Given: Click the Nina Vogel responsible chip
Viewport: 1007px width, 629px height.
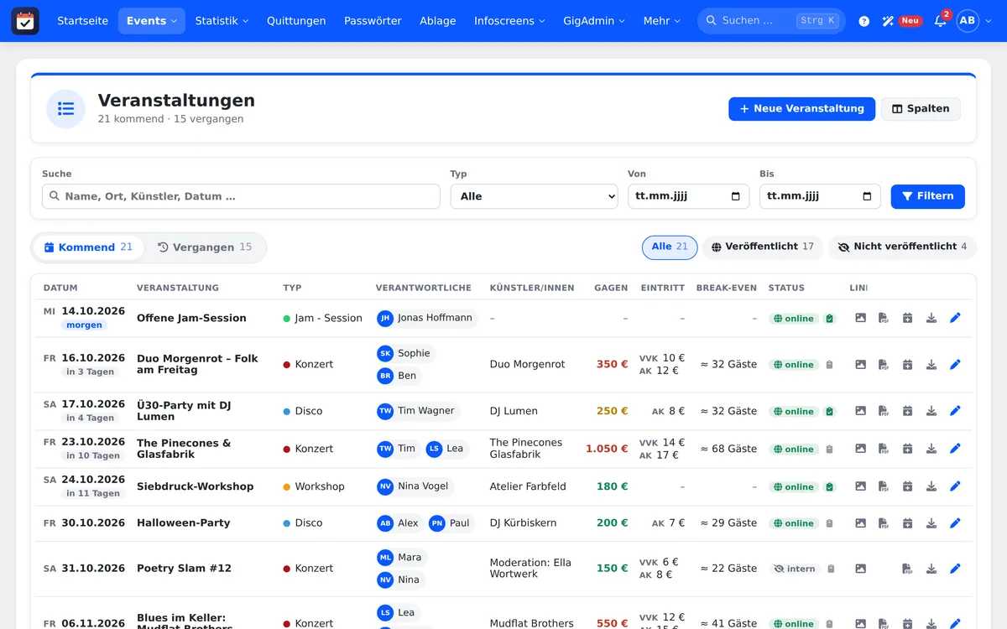Looking at the screenshot, I should [415, 486].
